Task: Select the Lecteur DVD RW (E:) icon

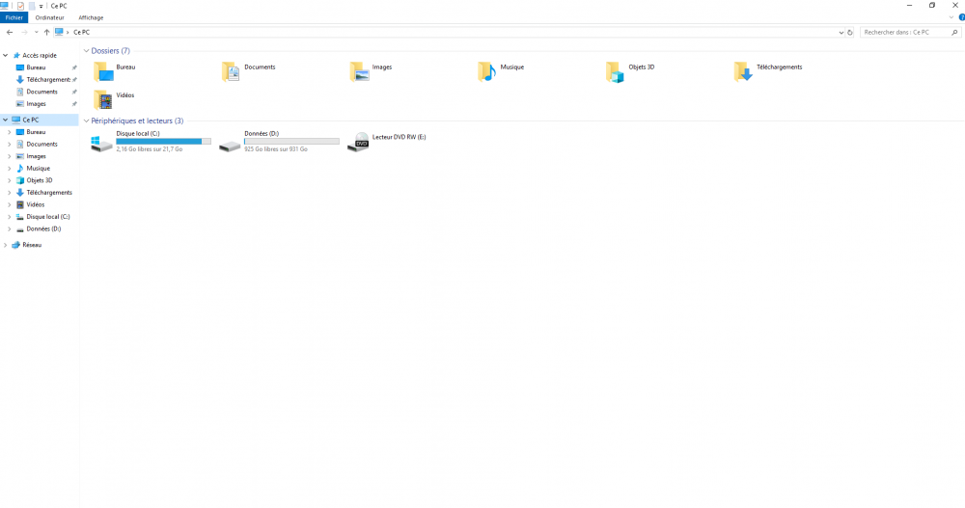Action: (x=358, y=142)
